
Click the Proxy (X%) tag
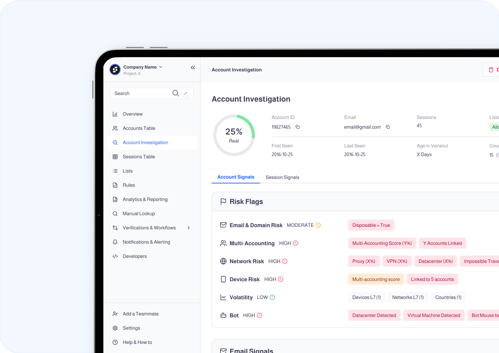[x=364, y=261]
